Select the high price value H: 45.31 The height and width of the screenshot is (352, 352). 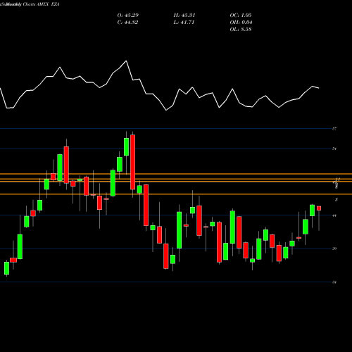tap(184, 15)
